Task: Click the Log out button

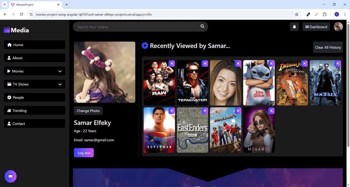Action: point(84,153)
